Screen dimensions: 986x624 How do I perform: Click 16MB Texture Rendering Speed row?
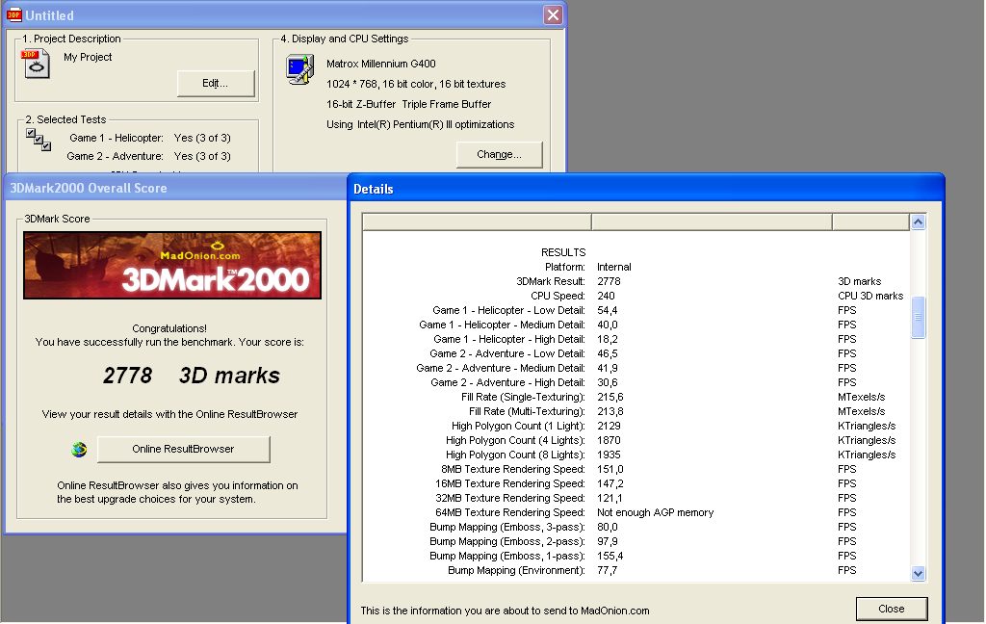636,483
